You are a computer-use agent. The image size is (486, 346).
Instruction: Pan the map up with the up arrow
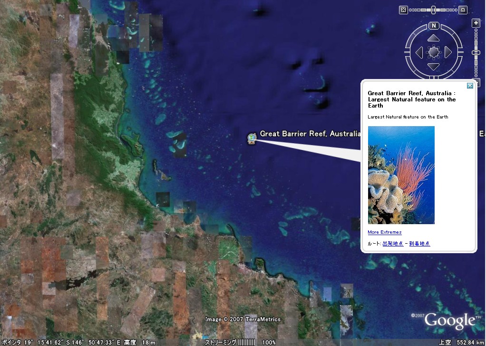click(x=433, y=38)
